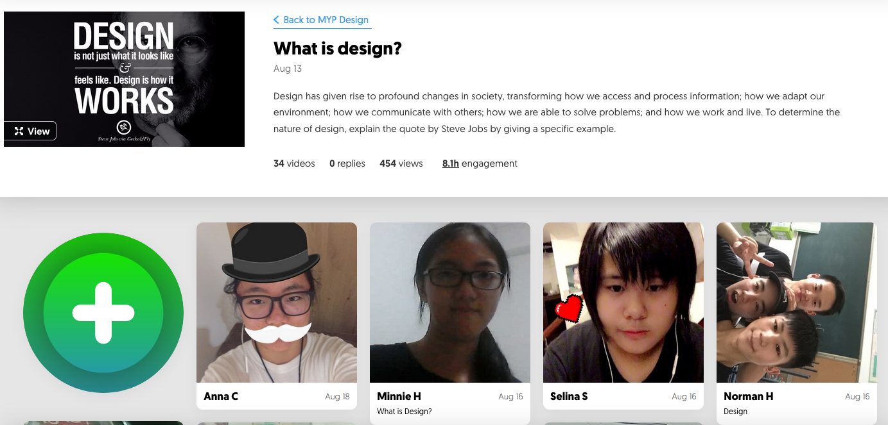
Task: Click the back chevron arrow icon
Action: click(x=276, y=20)
